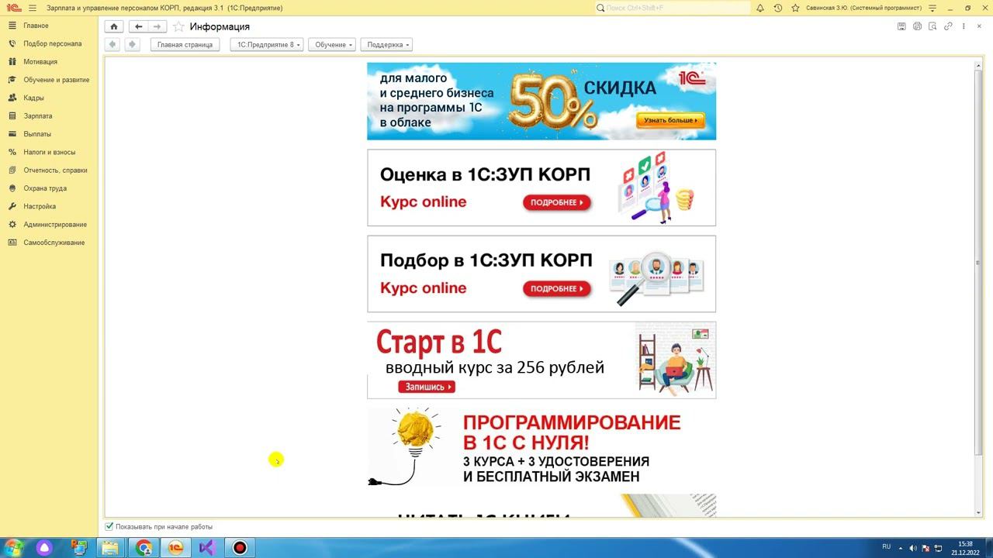993x558 pixels.
Task: Open the Охрана труда section
Action: tap(49, 188)
